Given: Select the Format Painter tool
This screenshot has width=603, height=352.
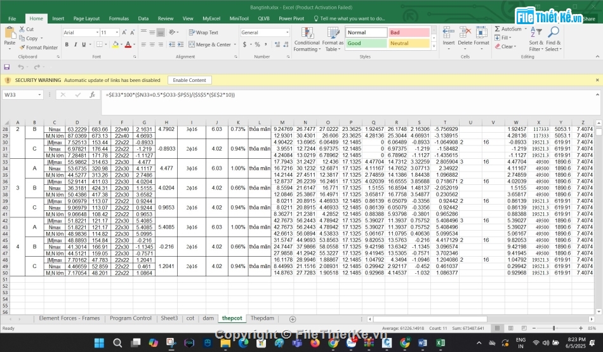Looking at the screenshot, I should pos(39,48).
